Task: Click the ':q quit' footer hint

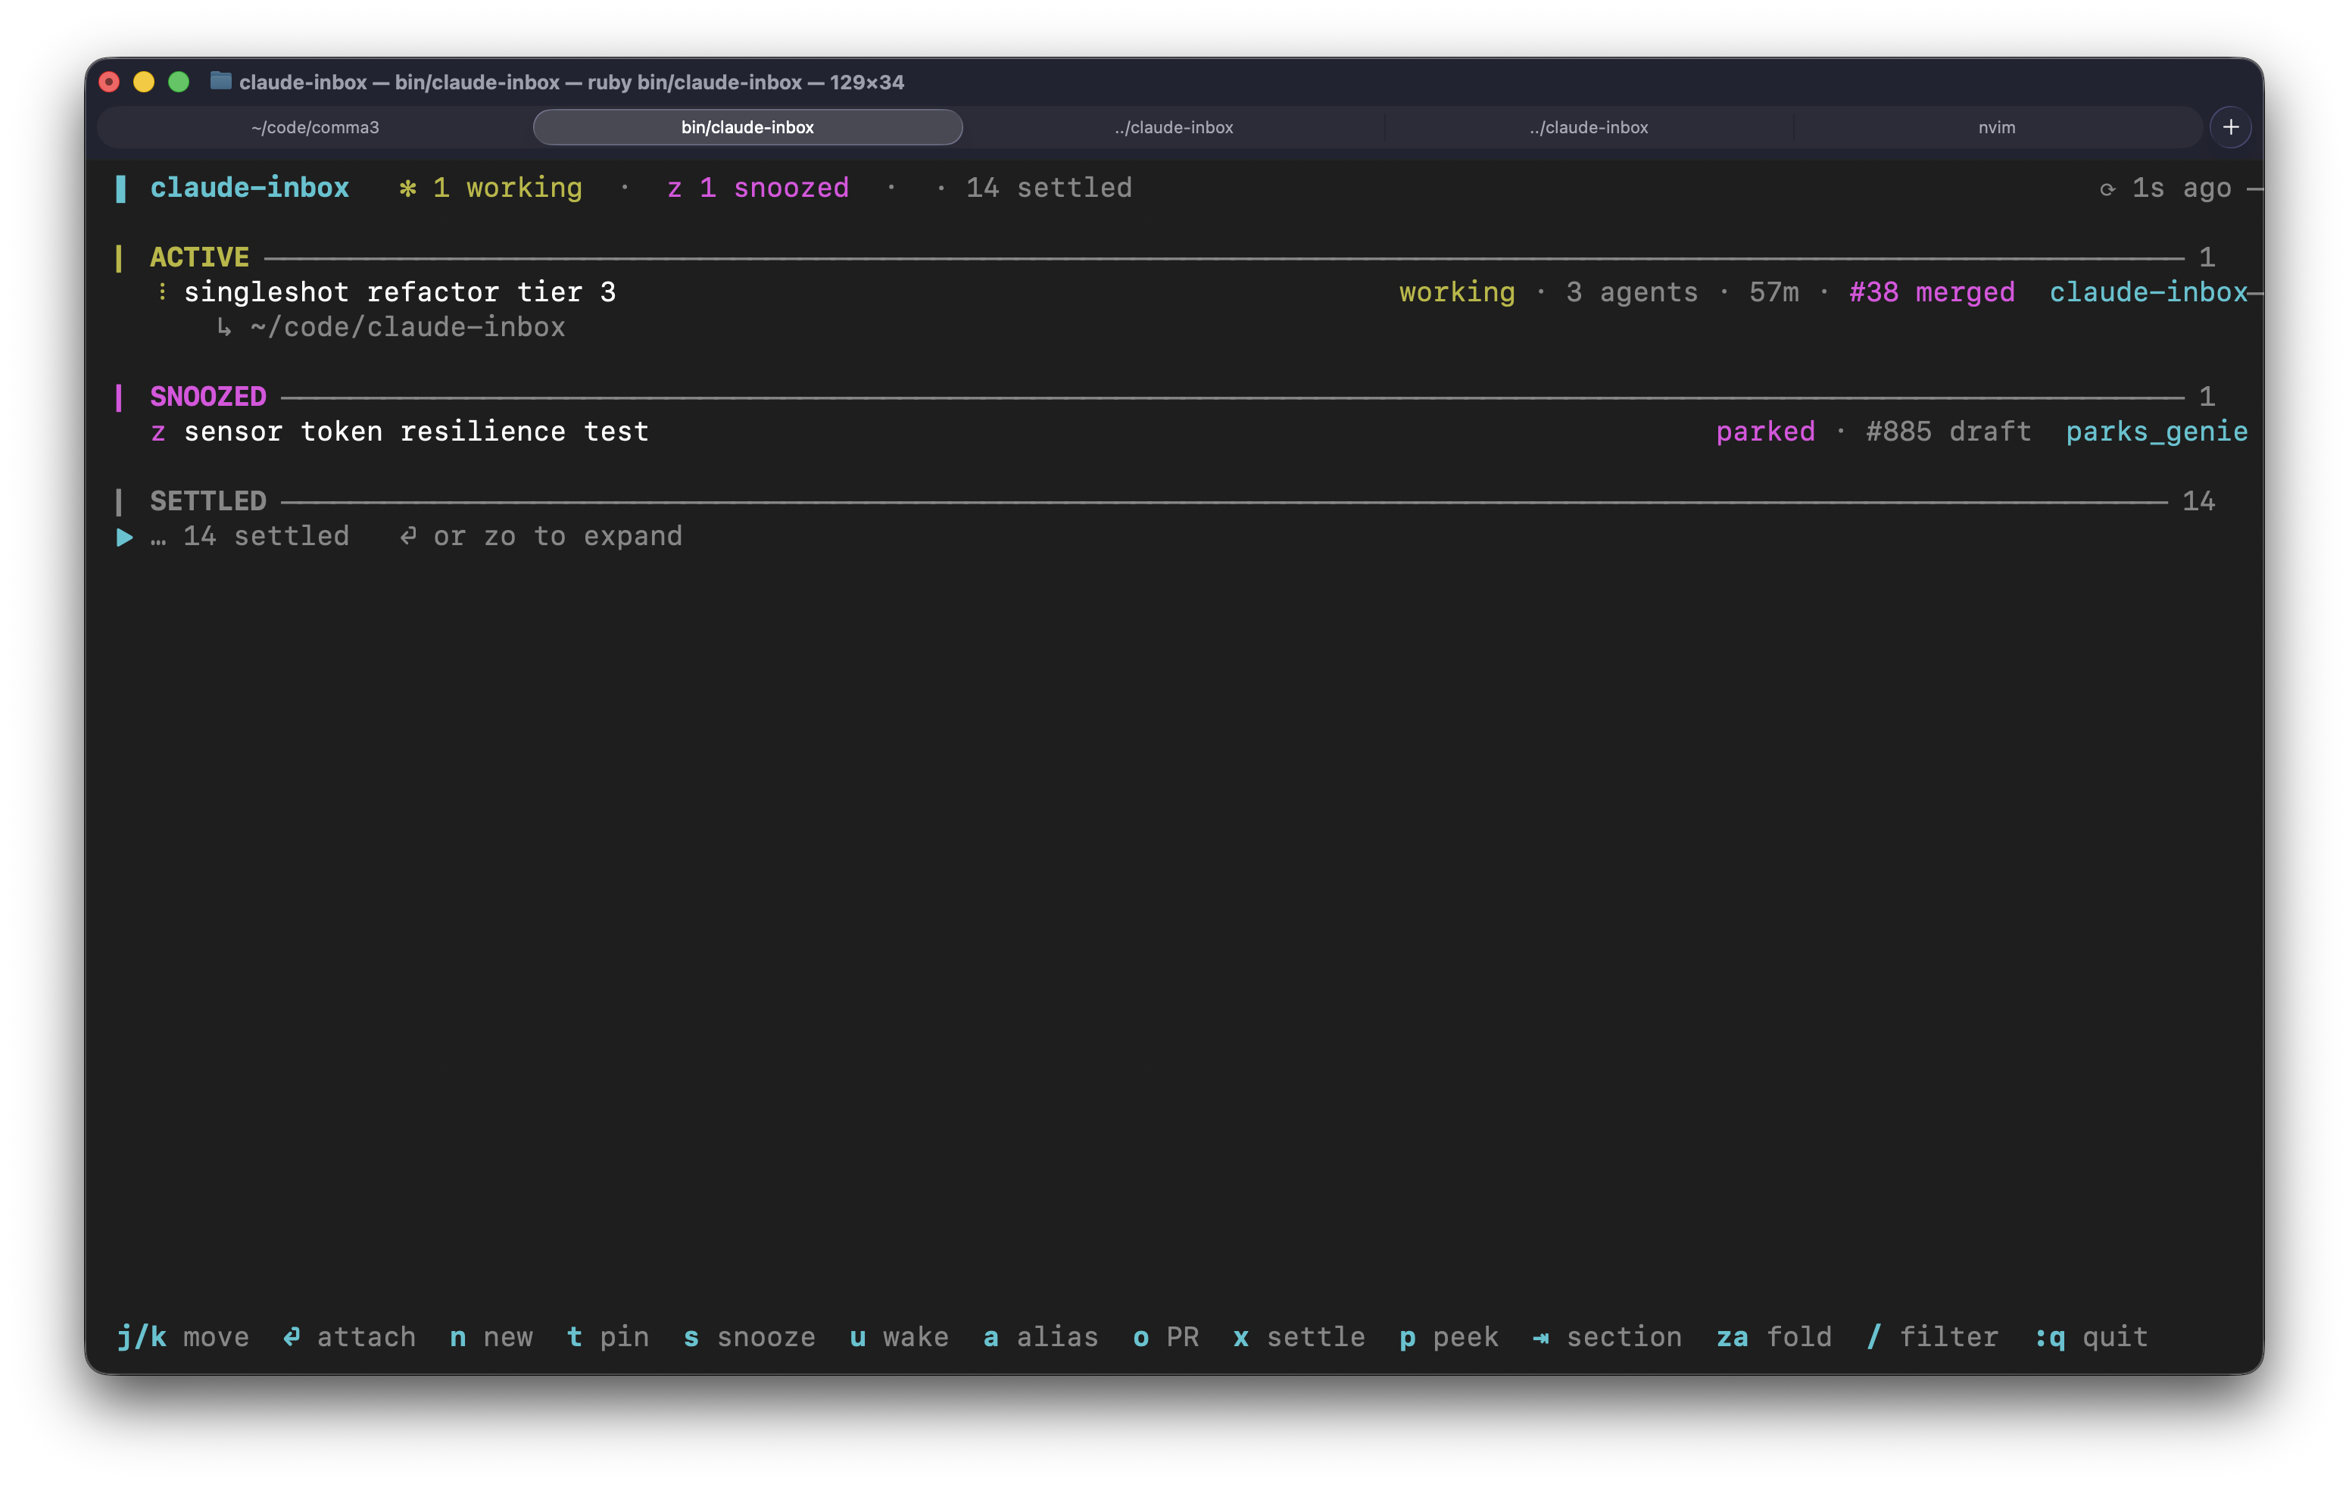Action: coord(2091,1338)
